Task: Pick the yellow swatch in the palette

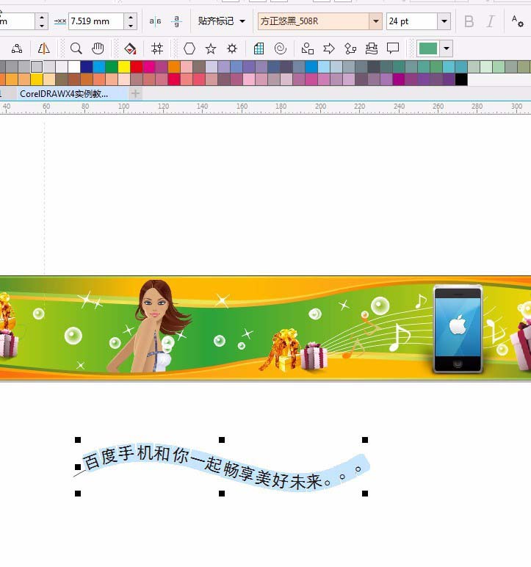Action: tap(124, 67)
